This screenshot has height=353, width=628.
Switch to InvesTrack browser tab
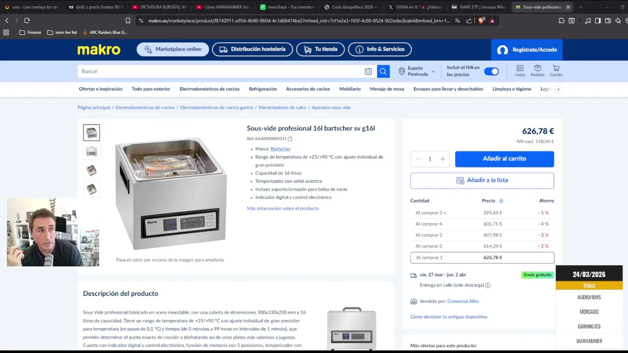coord(288,7)
